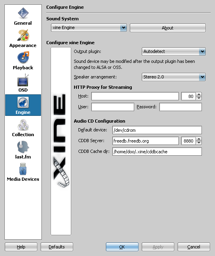Click the CDDB Cache dir path field
Viewport: 215px width, 256px height.
157,152
